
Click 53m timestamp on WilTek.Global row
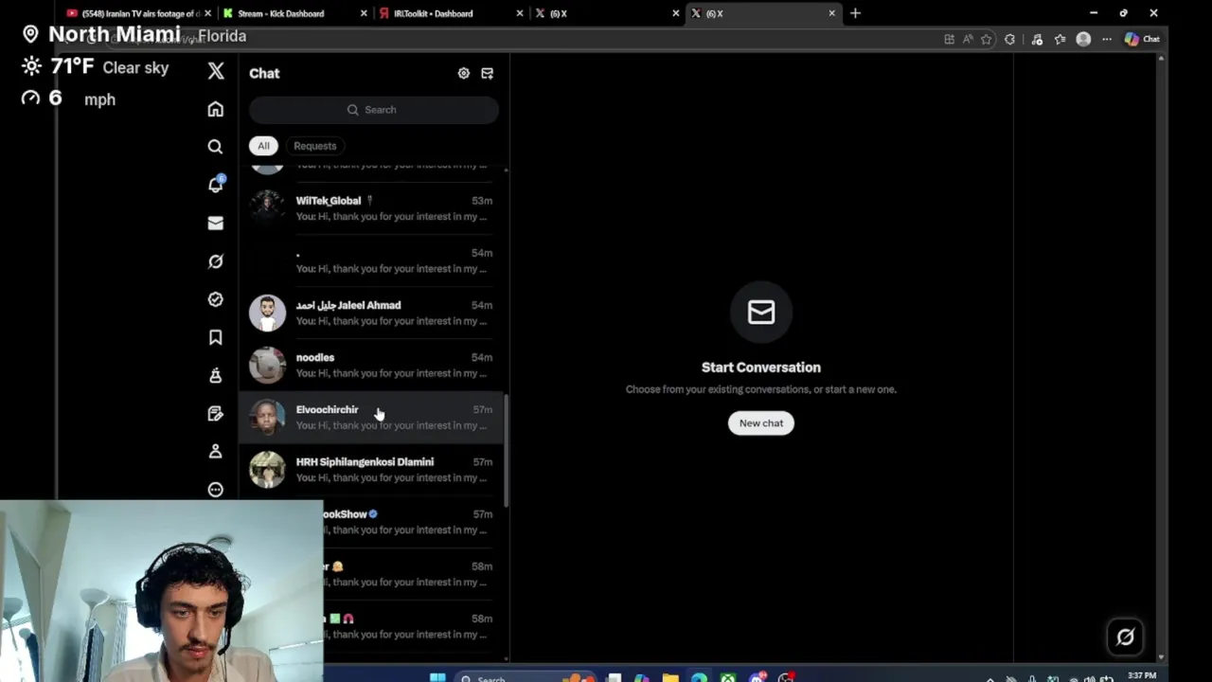pyautogui.click(x=482, y=201)
